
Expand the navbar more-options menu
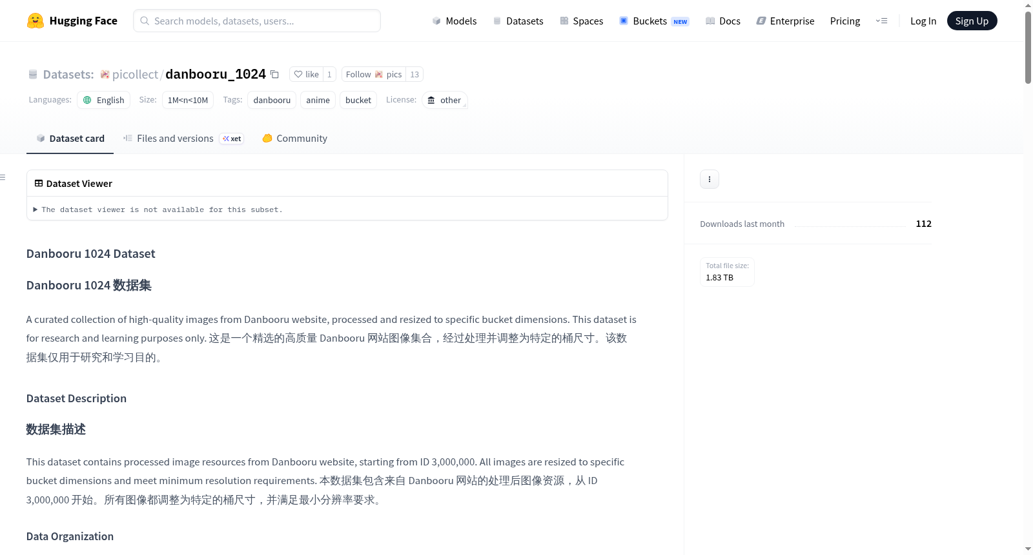tap(881, 21)
